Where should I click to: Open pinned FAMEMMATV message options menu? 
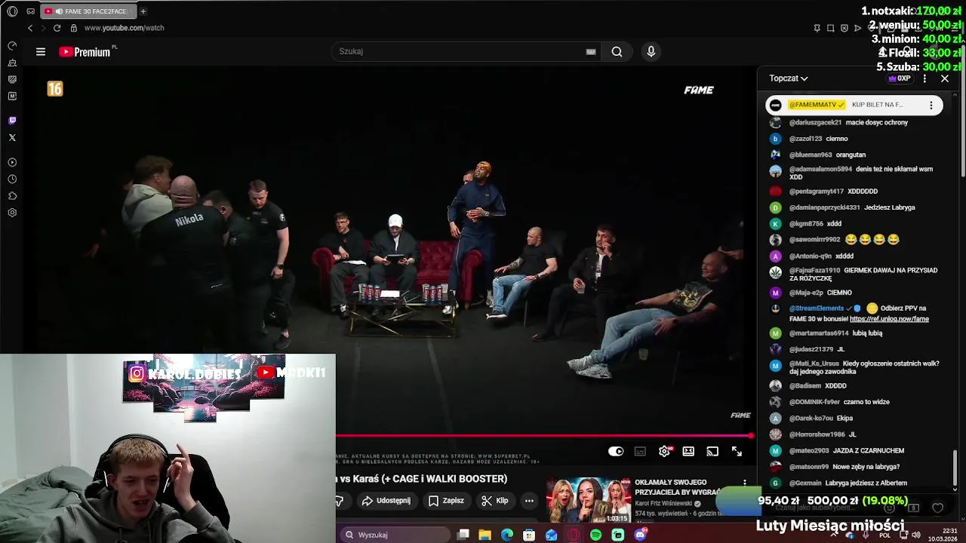(x=931, y=105)
